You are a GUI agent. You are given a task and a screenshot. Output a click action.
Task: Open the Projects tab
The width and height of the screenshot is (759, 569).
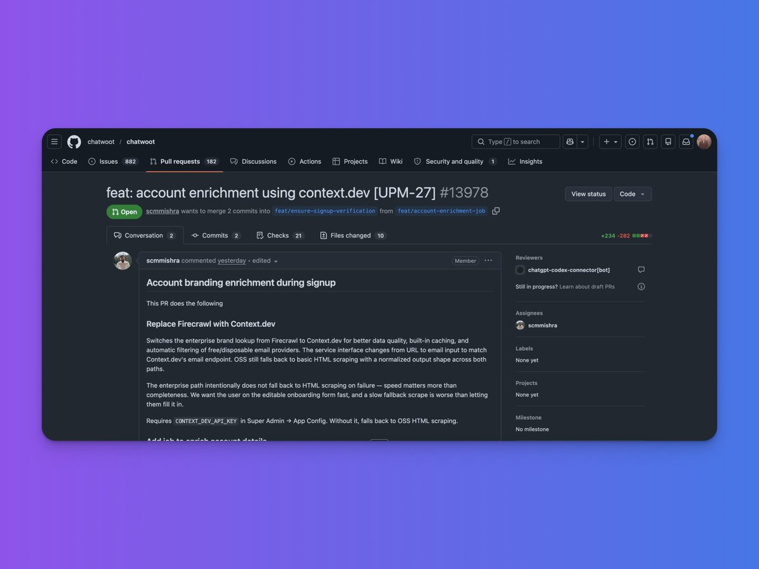350,161
